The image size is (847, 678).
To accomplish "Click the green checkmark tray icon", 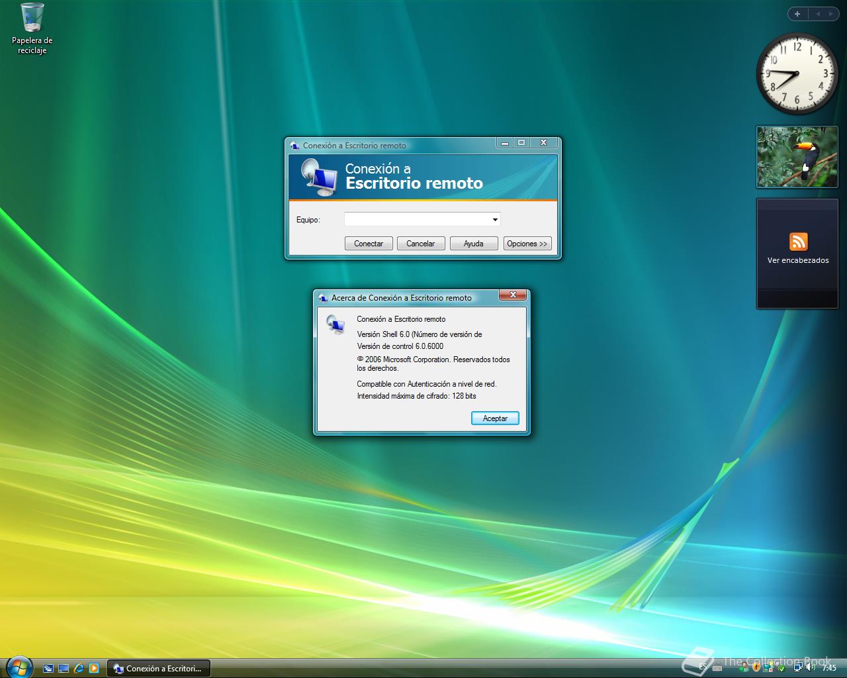I will click(x=781, y=668).
